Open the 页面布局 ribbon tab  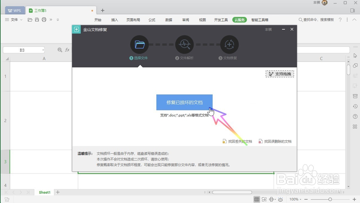coord(133,20)
